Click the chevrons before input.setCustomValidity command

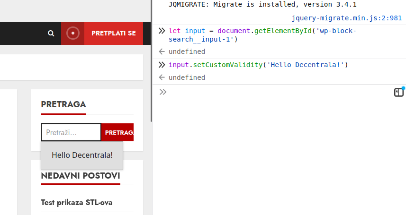click(x=162, y=65)
